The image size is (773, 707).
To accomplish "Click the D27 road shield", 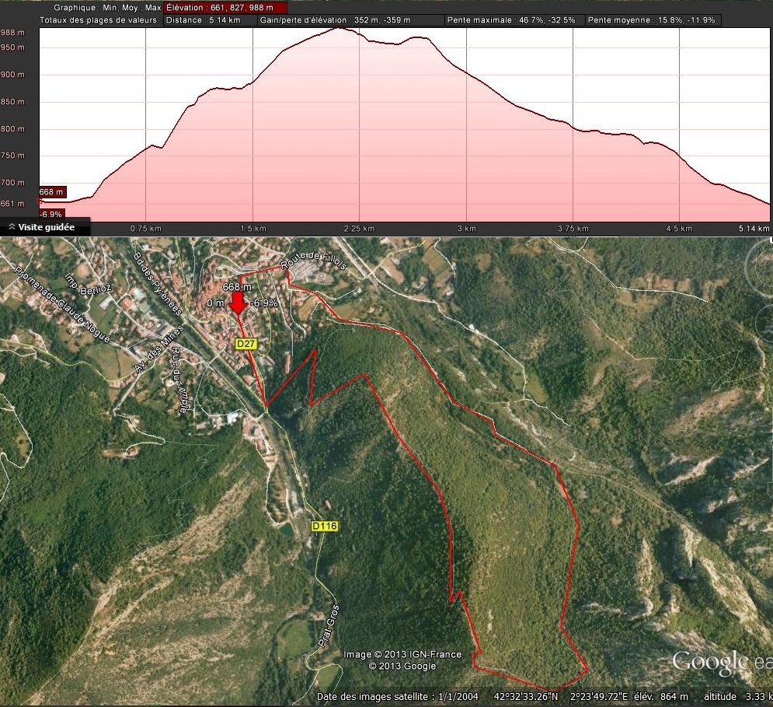I will click(246, 344).
